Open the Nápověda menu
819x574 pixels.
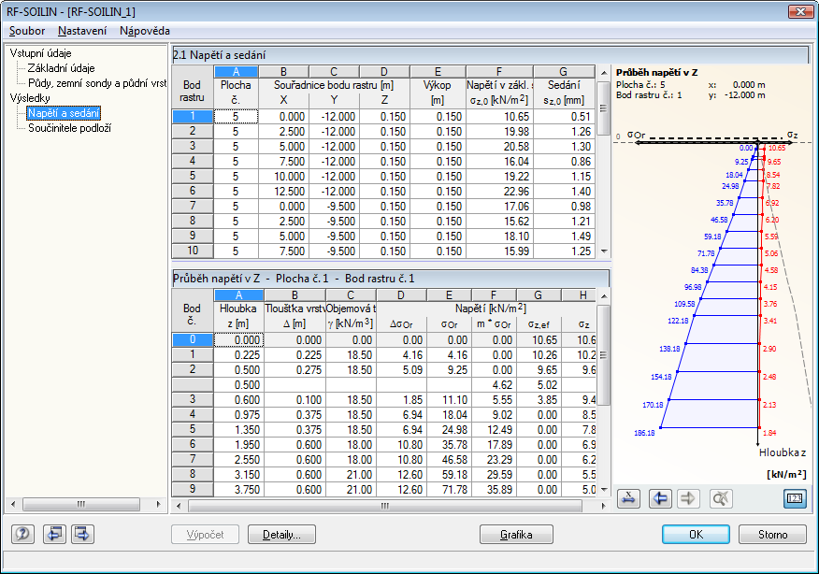[x=145, y=31]
